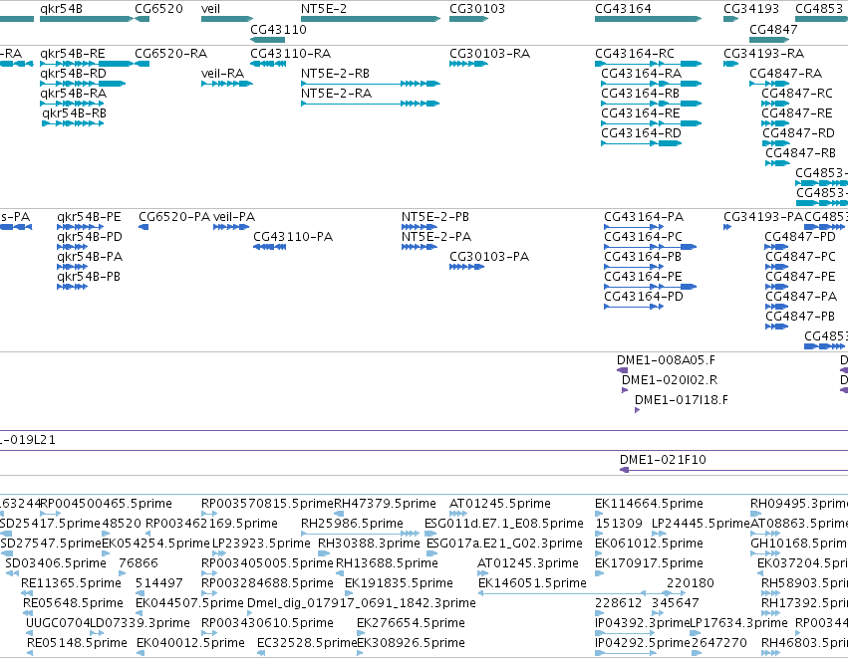
Task: Select transcript qkr54B-RE
Action: (x=73, y=54)
